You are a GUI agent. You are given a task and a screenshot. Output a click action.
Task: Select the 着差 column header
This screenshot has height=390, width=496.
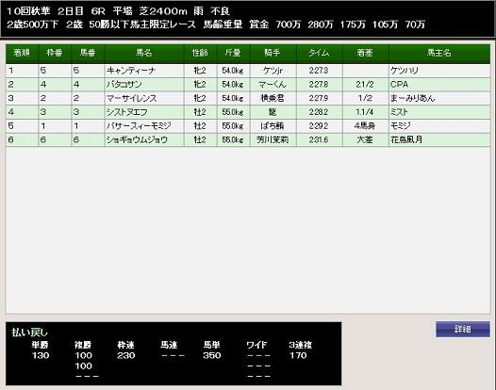[365, 53]
